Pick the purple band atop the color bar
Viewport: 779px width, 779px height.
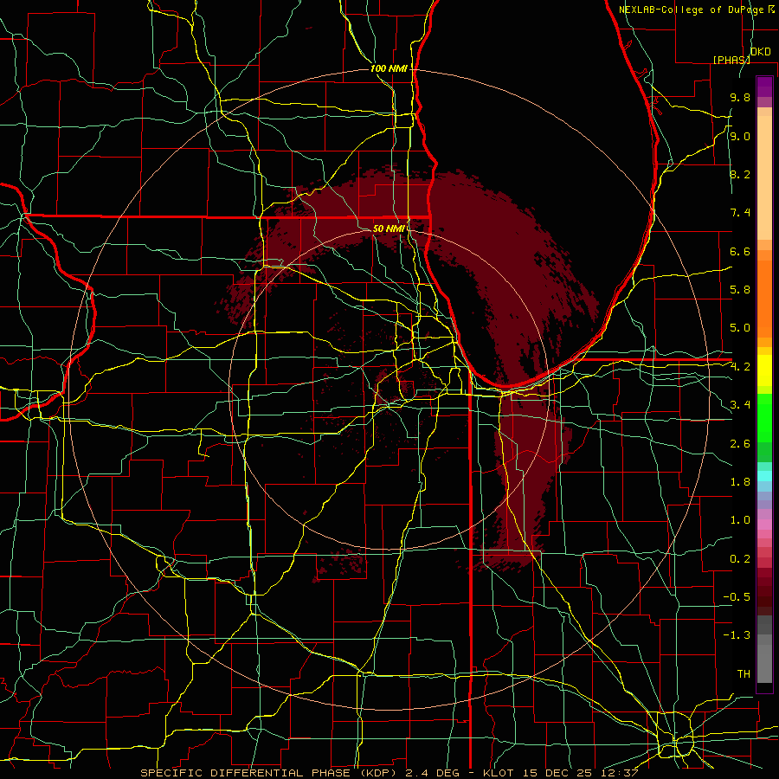[764, 87]
